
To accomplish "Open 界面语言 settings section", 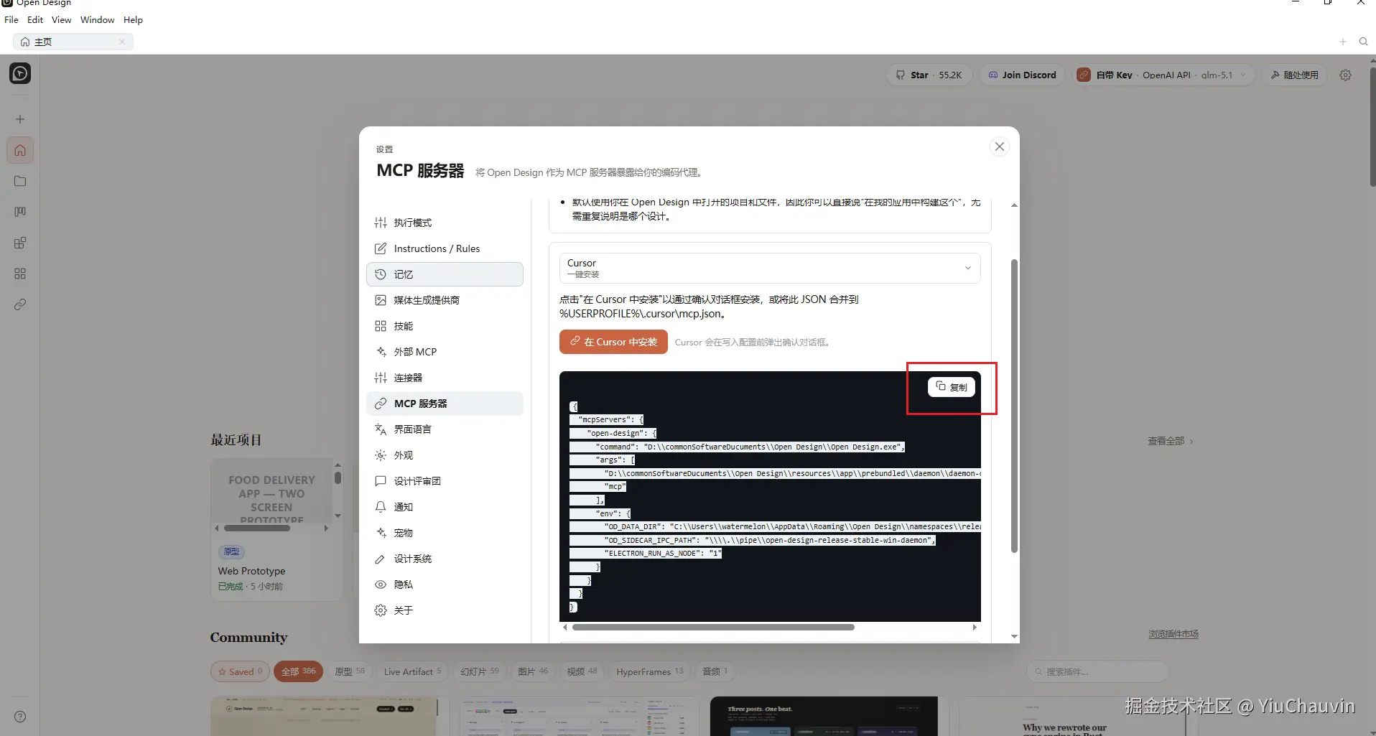I will pos(445,429).
